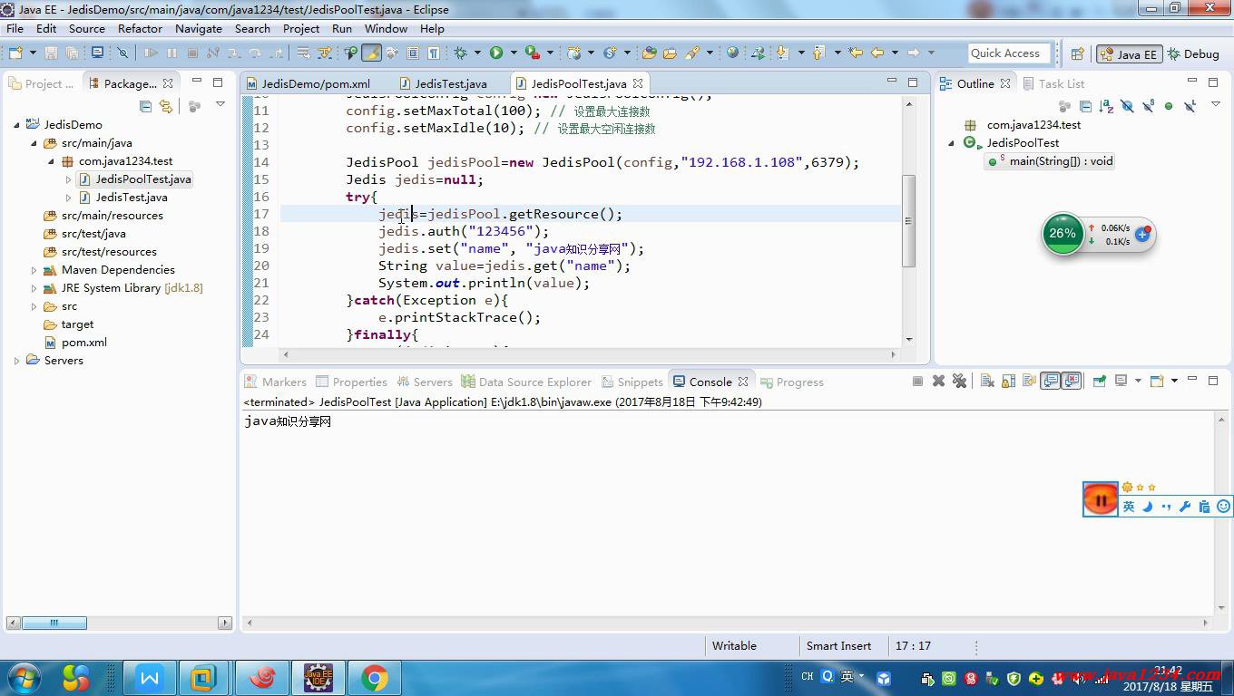Click the Previous Annotation up-arrow icon
Image resolution: width=1234 pixels, height=696 pixels.
click(818, 53)
